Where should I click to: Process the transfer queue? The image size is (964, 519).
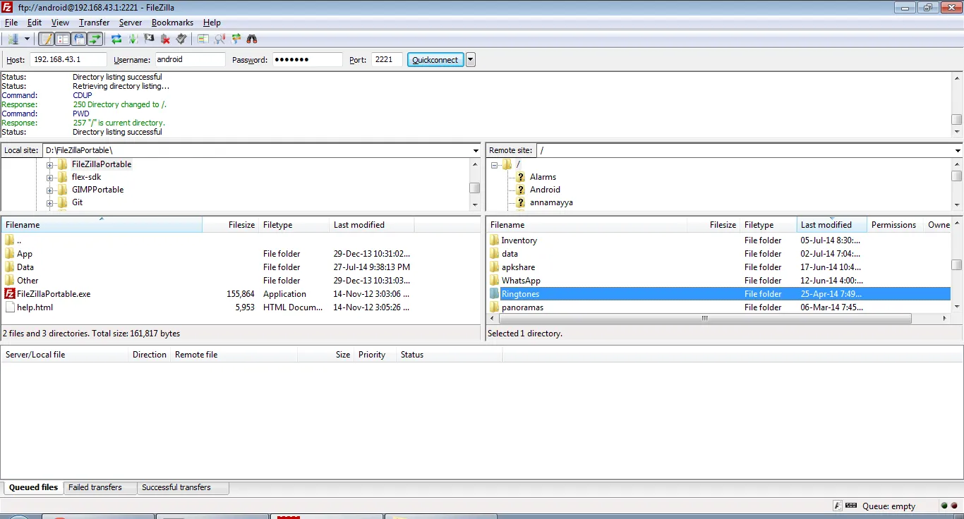133,39
